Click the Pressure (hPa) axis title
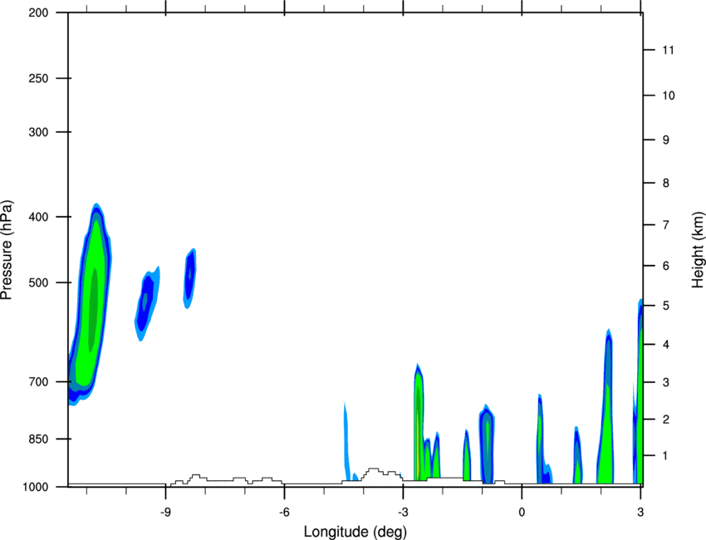Image resolution: width=706 pixels, height=540 pixels. tap(7, 250)
